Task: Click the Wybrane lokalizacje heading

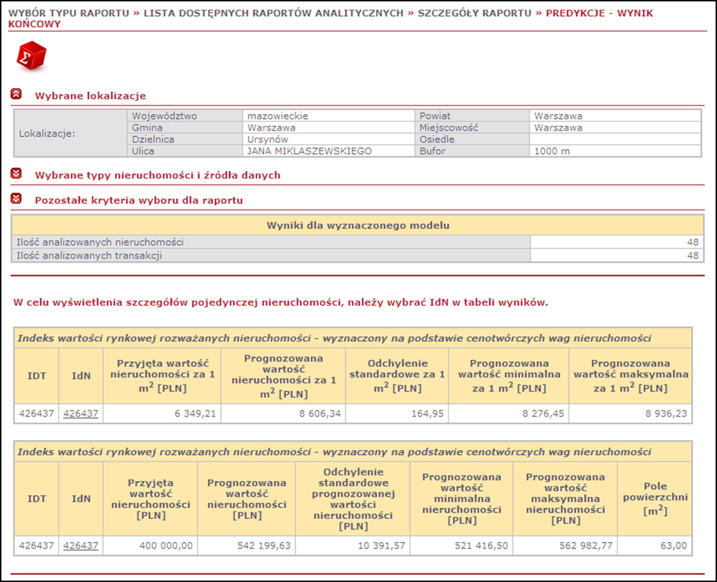Action: pyautogui.click(x=90, y=96)
